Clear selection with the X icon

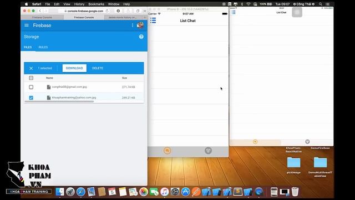31,68
